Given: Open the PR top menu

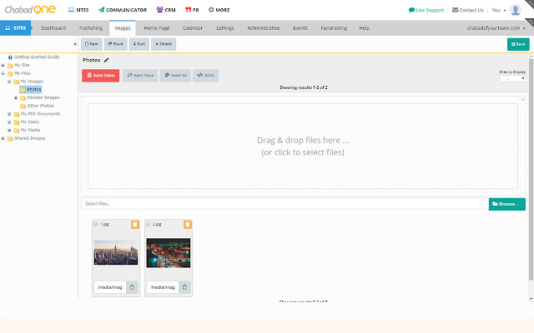Looking at the screenshot, I should 192,10.
